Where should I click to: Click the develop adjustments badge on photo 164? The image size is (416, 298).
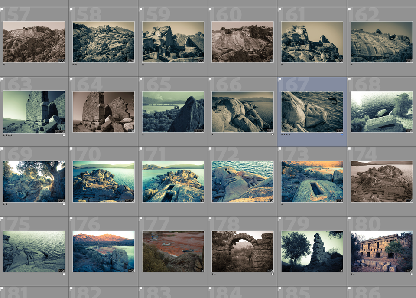point(133,131)
